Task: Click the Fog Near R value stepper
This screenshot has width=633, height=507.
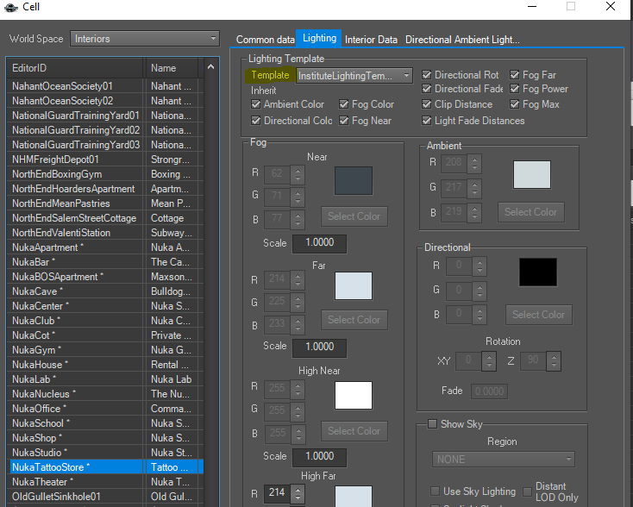Action: [x=298, y=174]
